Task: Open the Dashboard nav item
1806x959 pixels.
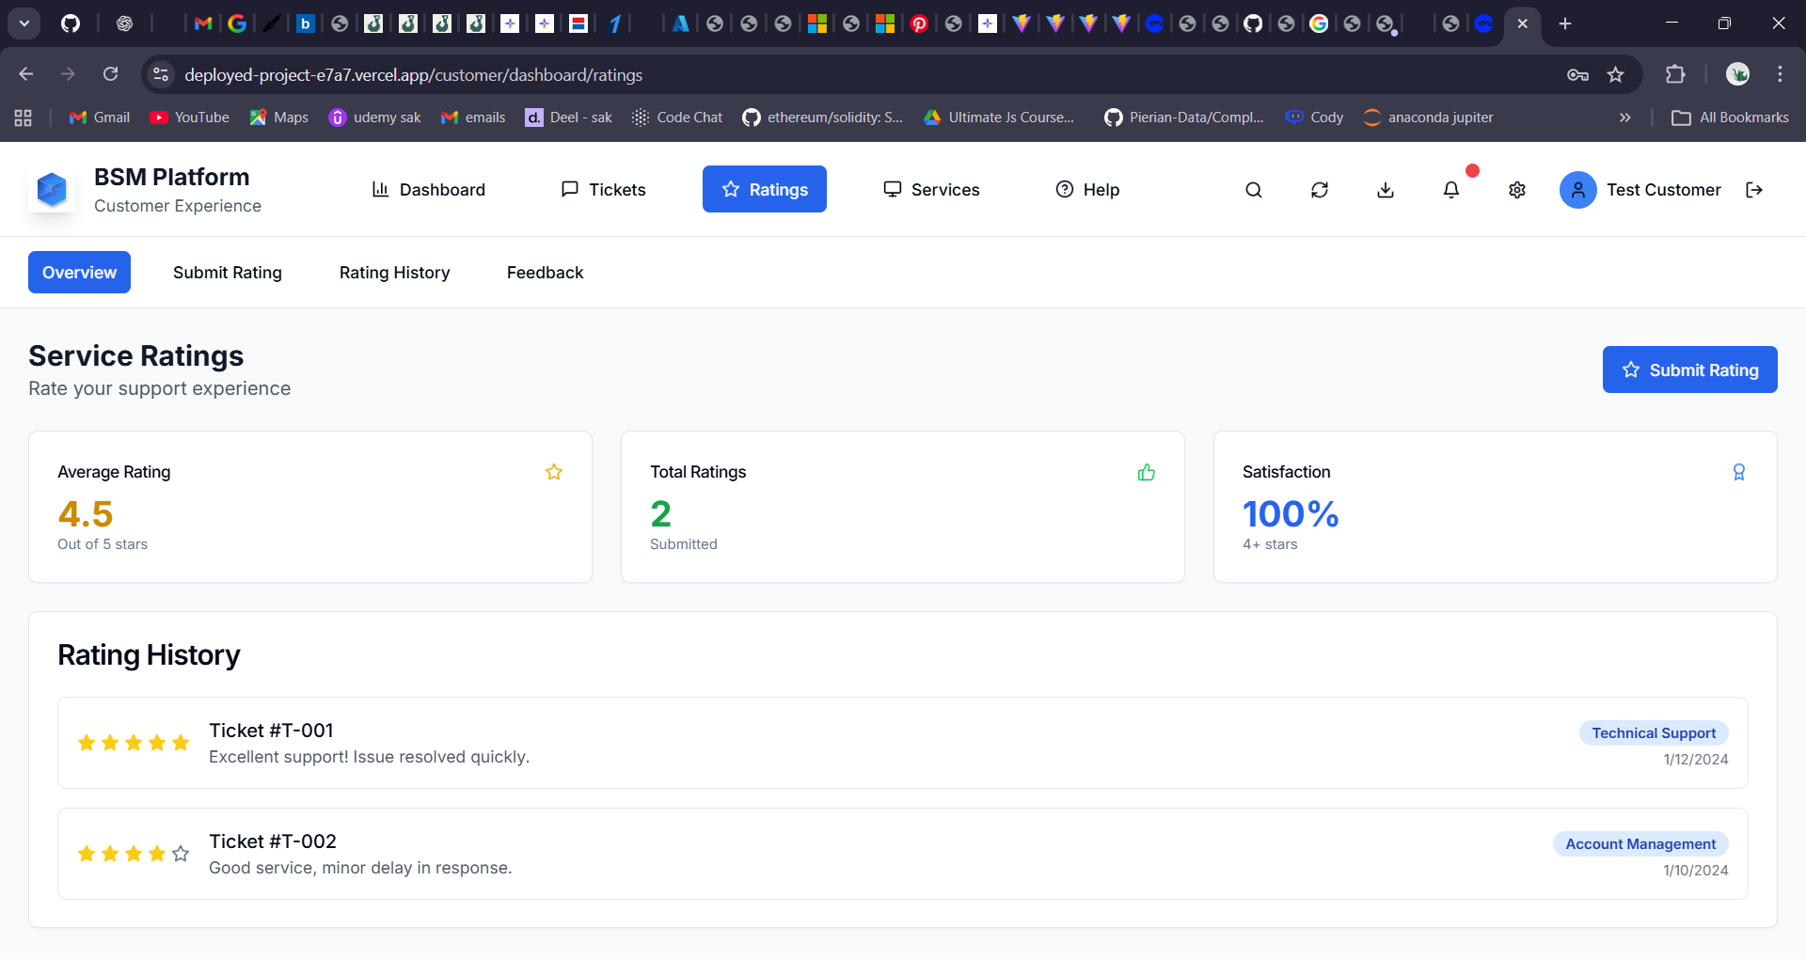Action: pyautogui.click(x=429, y=189)
